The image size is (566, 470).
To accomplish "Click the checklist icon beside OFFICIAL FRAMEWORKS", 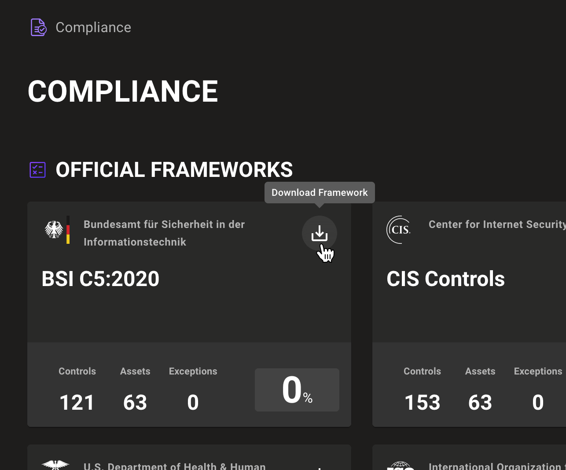I will tap(37, 169).
